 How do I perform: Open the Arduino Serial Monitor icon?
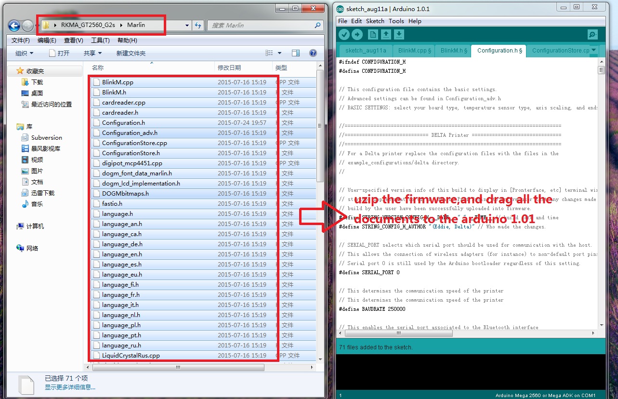(x=592, y=34)
